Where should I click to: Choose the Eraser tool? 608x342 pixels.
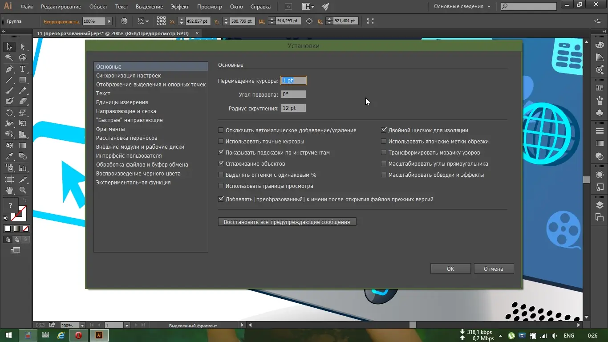click(x=23, y=102)
